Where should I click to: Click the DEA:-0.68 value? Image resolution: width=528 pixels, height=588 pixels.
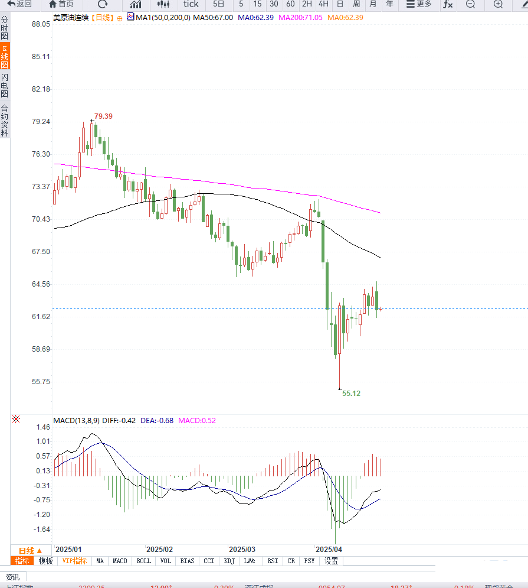click(x=157, y=421)
